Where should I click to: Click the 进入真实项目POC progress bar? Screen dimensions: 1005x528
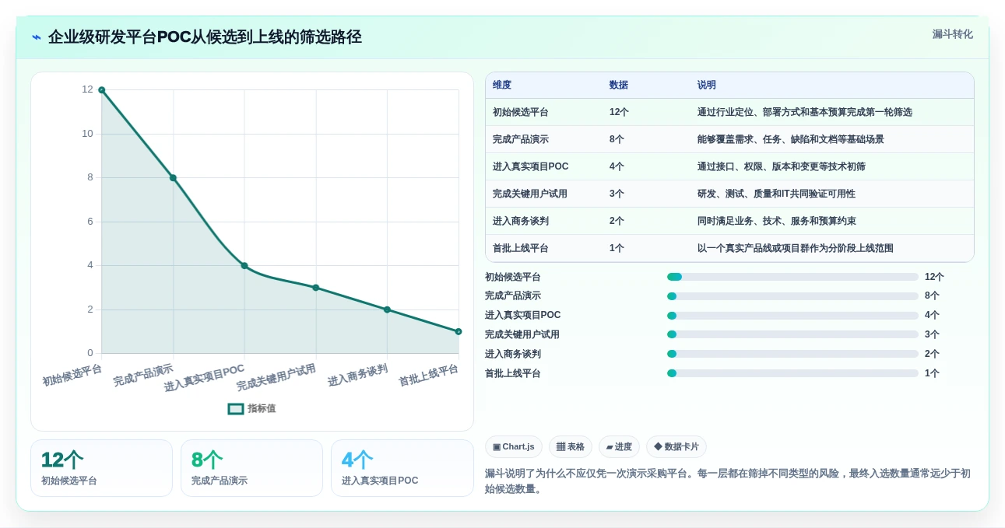point(792,316)
